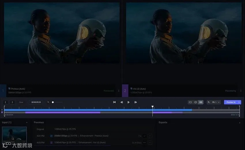The height and width of the screenshot is (150, 245).
Task: Click the timeline zoom magnifier icon
Action: (x=48, y=102)
